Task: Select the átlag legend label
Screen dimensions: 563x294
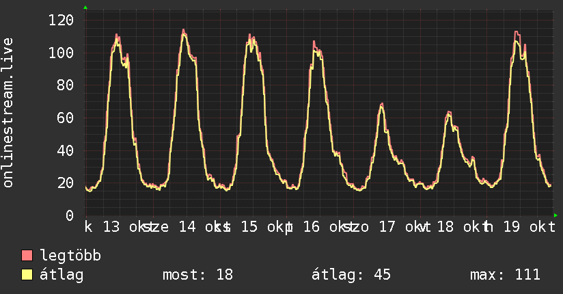Action: click(x=61, y=275)
